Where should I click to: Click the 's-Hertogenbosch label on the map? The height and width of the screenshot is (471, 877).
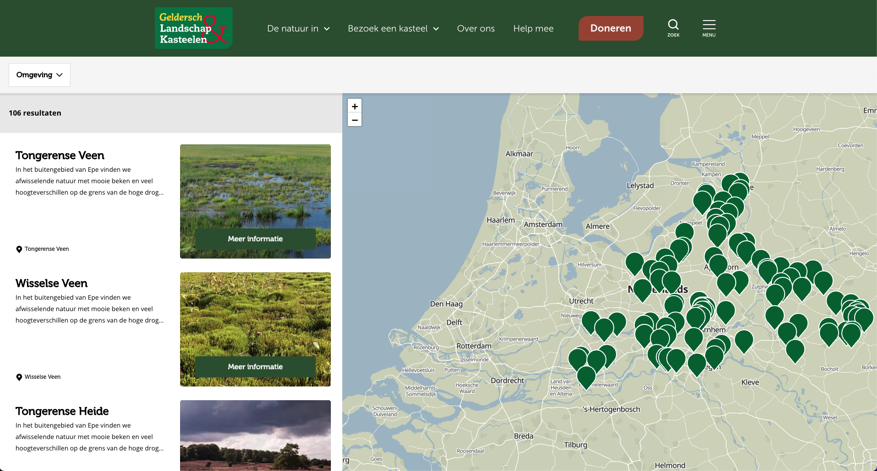point(611,409)
